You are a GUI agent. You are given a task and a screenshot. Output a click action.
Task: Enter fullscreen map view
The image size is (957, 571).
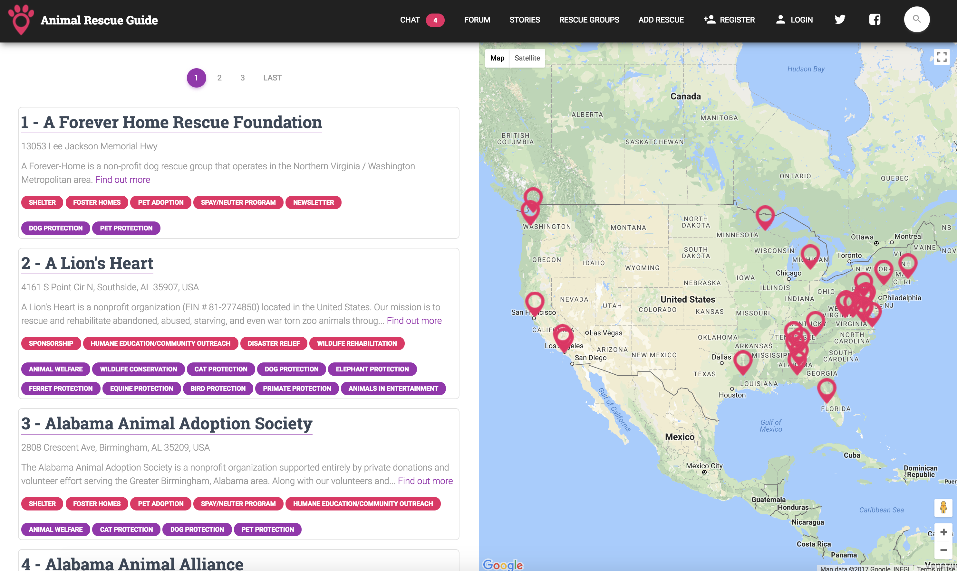click(942, 57)
